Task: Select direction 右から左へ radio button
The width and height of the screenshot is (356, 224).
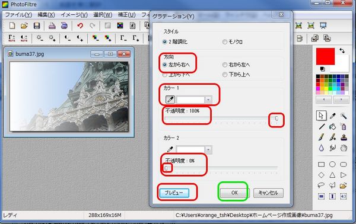Action: [x=225, y=65]
